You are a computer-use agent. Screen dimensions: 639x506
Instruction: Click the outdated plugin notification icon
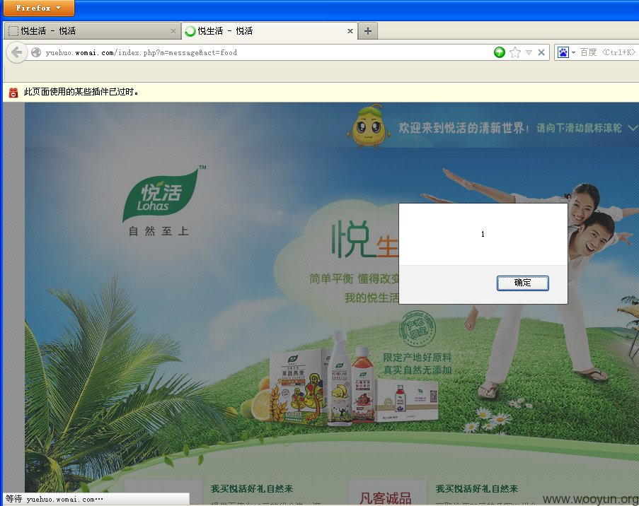(x=13, y=93)
